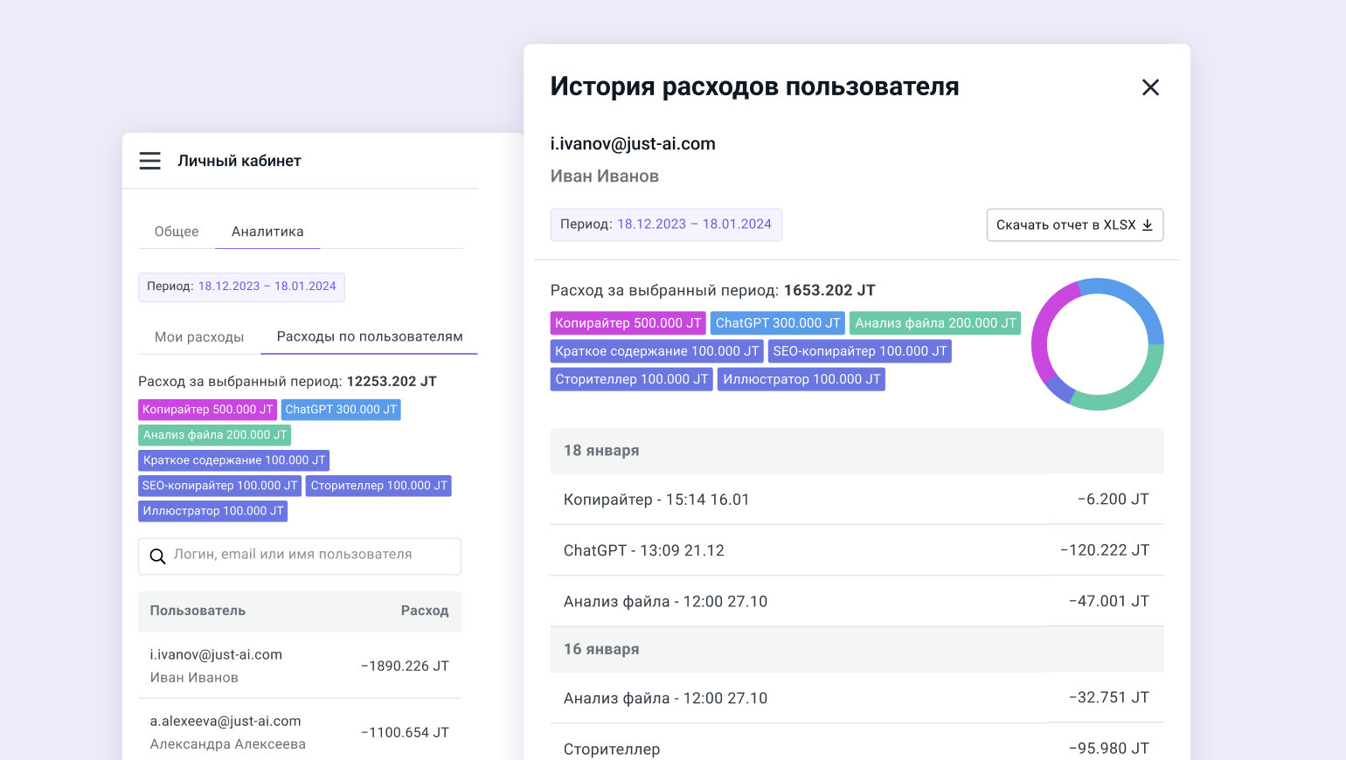Click green Анализ файла tag in history panel
This screenshot has height=760, width=1346.
[935, 323]
